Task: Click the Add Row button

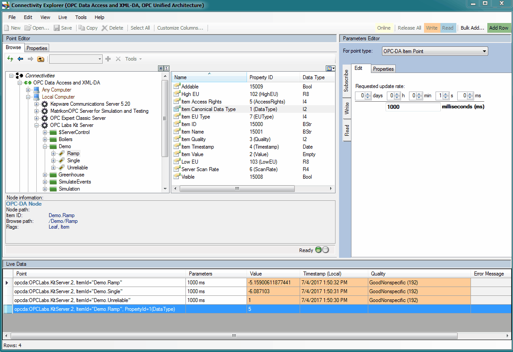Action: [499, 28]
